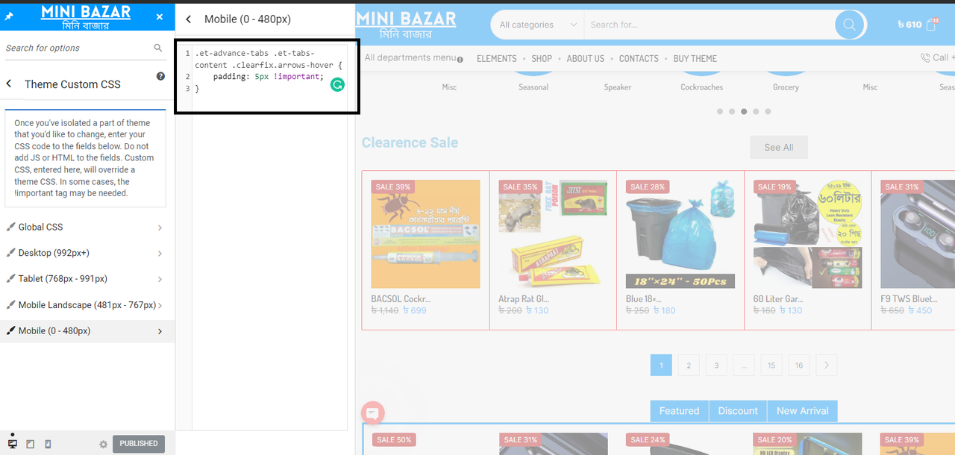Click the cart total ৳ 610
The height and width of the screenshot is (455, 955).
tap(909, 25)
